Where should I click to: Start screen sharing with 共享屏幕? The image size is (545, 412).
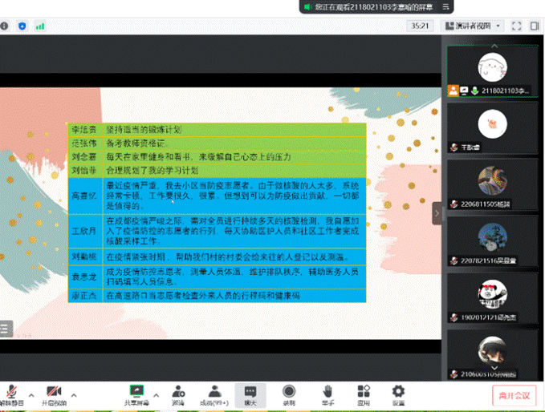click(x=137, y=393)
